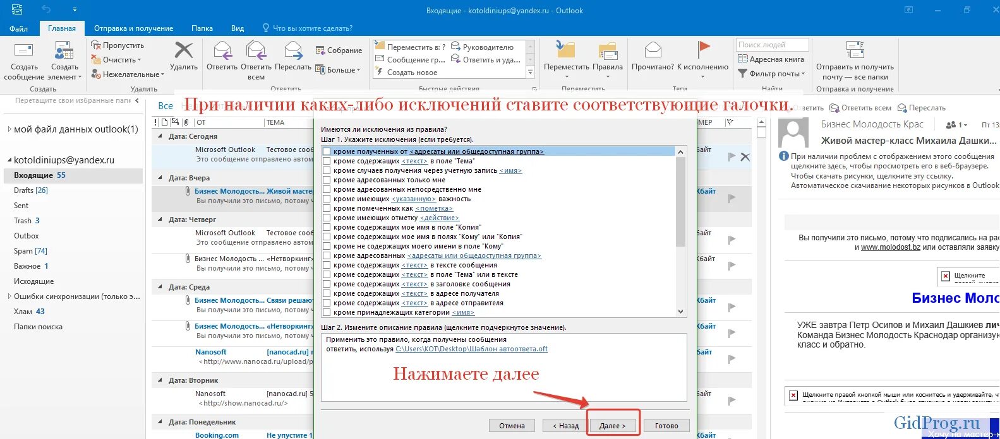Click Send and receive all folders icon
This screenshot has width=1000, height=439.
[855, 50]
